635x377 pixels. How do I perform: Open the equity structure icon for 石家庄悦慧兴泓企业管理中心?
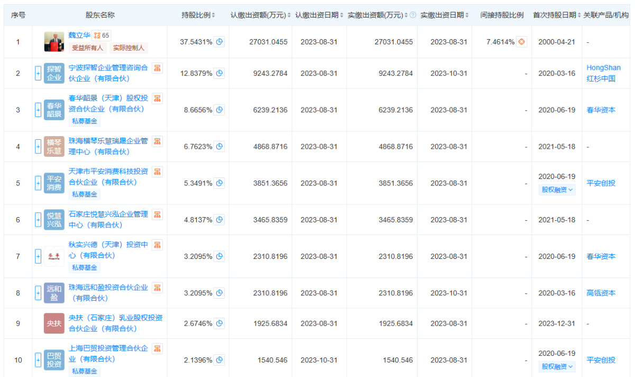tap(157, 214)
